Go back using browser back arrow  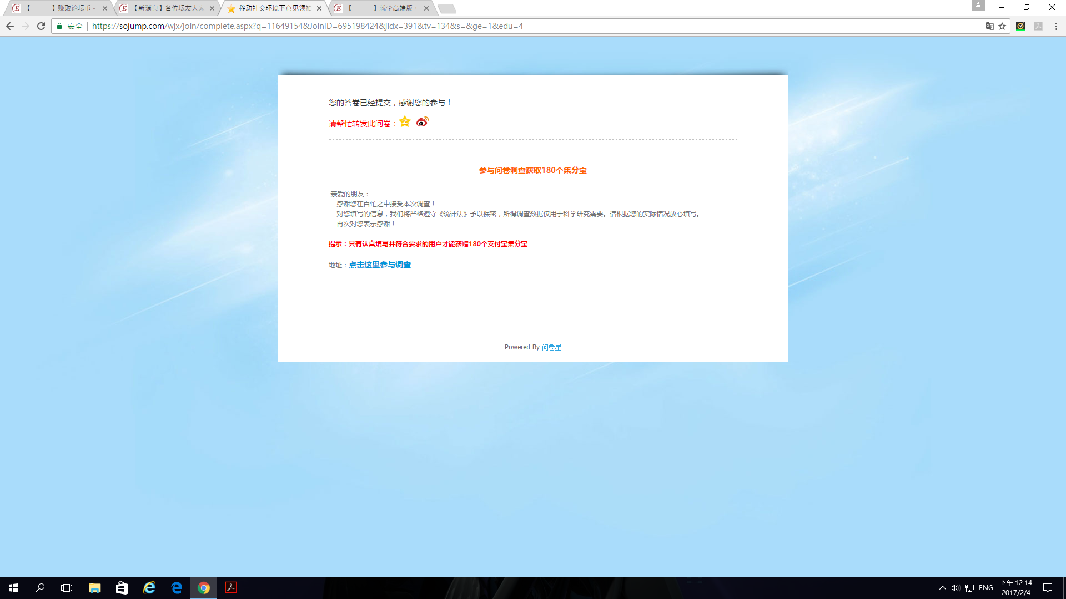click(10, 26)
